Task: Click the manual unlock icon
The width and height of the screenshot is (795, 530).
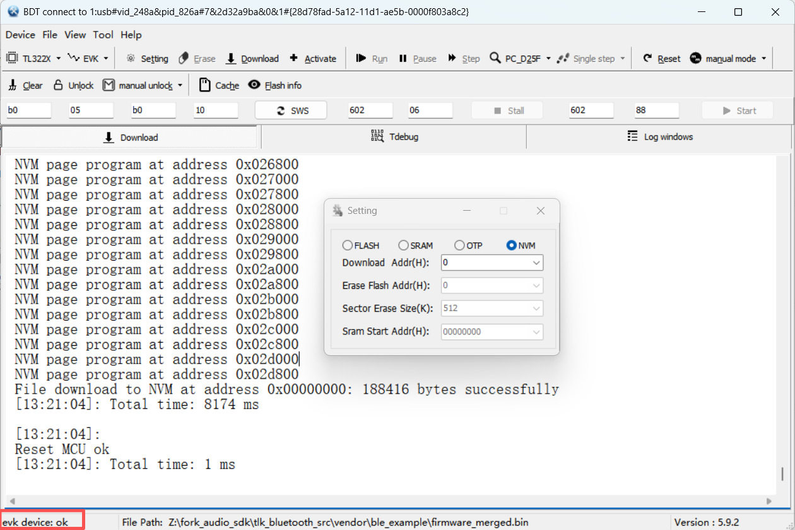Action: pos(109,85)
